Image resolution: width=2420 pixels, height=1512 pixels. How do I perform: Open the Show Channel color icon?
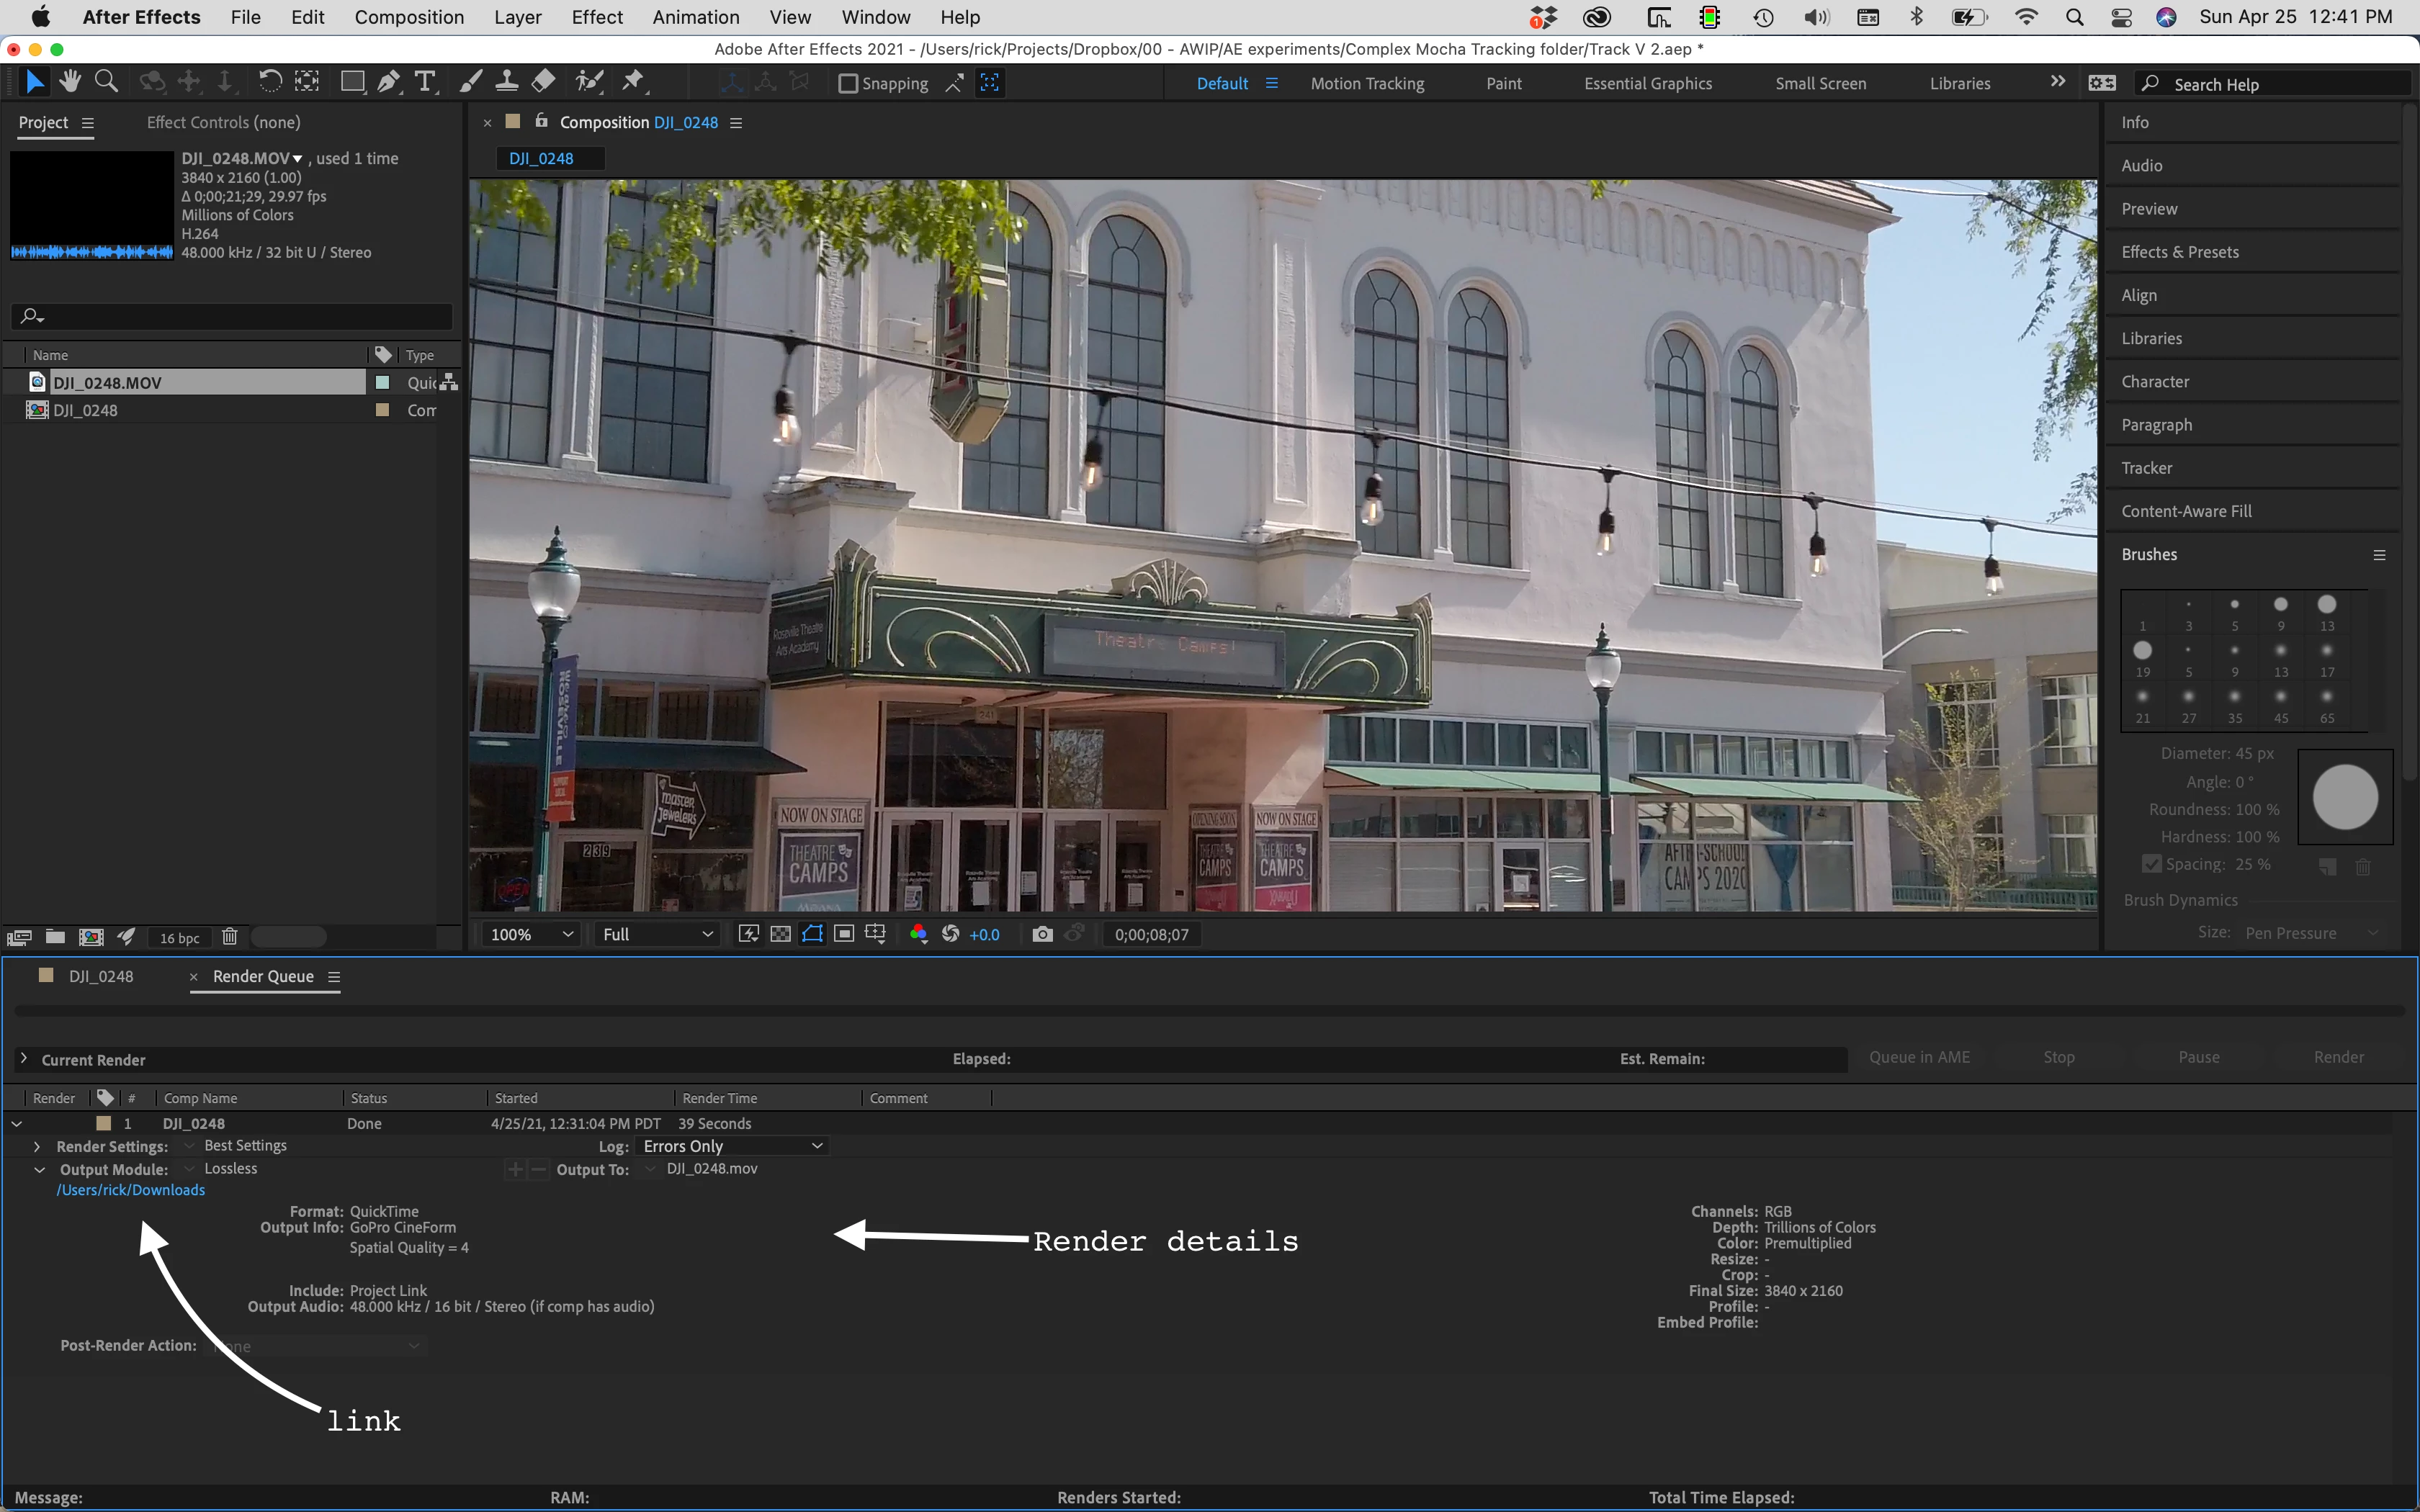tap(918, 934)
